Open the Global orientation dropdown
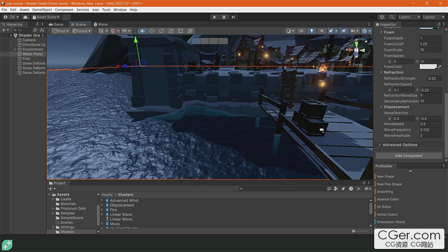 pos(82,31)
